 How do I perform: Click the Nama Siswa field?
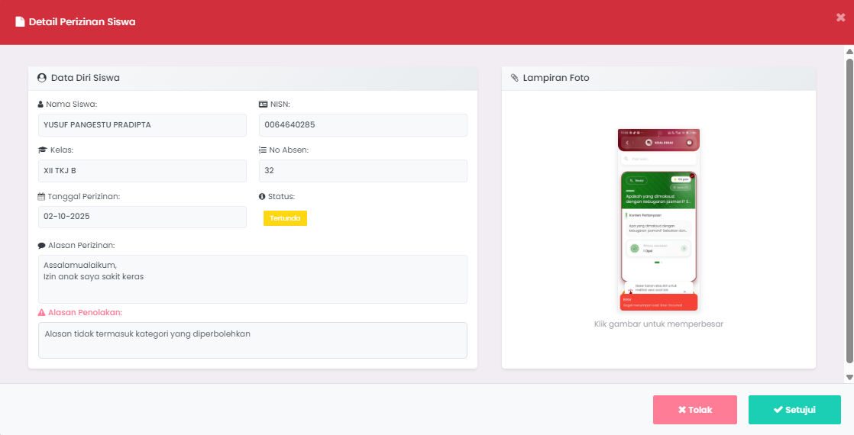tap(142, 125)
